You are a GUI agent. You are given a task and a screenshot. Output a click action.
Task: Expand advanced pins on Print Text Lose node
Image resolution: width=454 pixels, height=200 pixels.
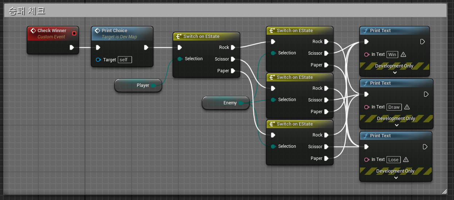396,178
